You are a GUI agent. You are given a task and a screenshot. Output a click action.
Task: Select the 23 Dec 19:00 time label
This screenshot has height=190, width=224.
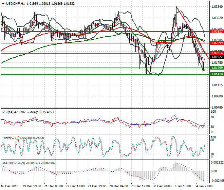coord(97,186)
